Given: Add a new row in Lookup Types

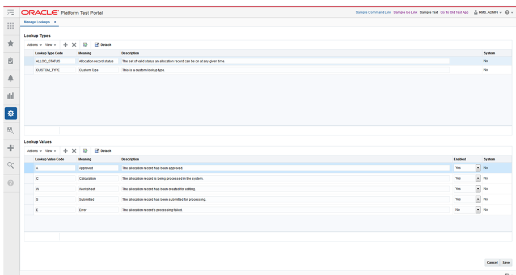Looking at the screenshot, I should [x=65, y=45].
